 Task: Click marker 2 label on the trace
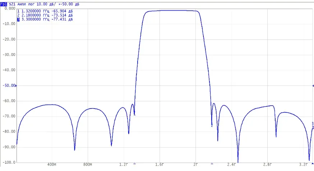click(212, 125)
